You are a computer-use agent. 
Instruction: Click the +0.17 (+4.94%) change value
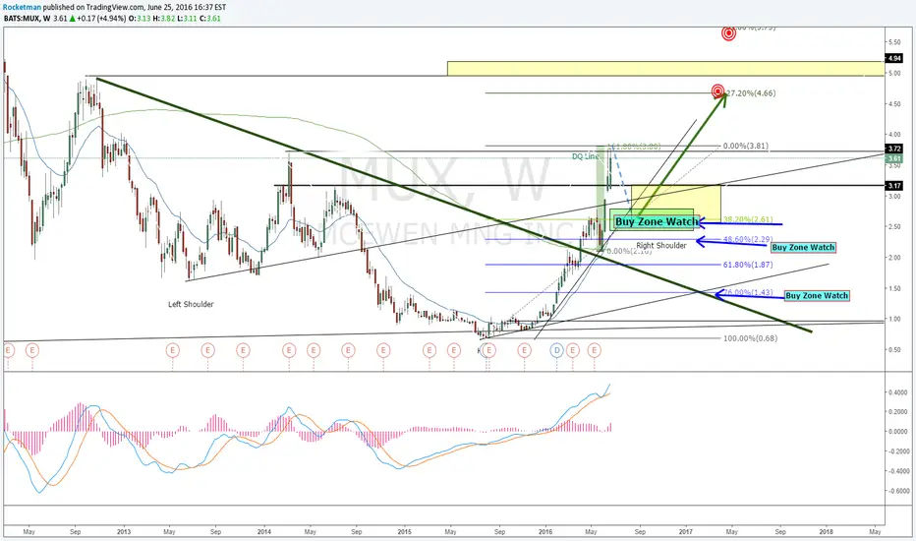point(101,18)
